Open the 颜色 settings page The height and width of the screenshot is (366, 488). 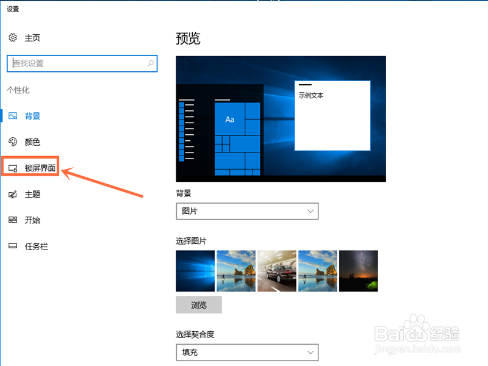coord(32,142)
